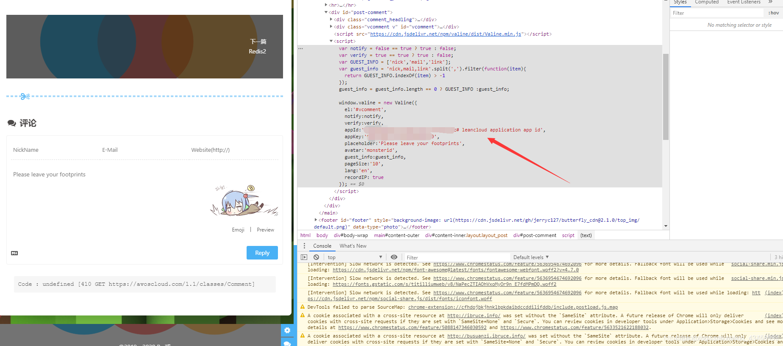
Task: Open the Default levels dropdown
Action: [x=531, y=257]
